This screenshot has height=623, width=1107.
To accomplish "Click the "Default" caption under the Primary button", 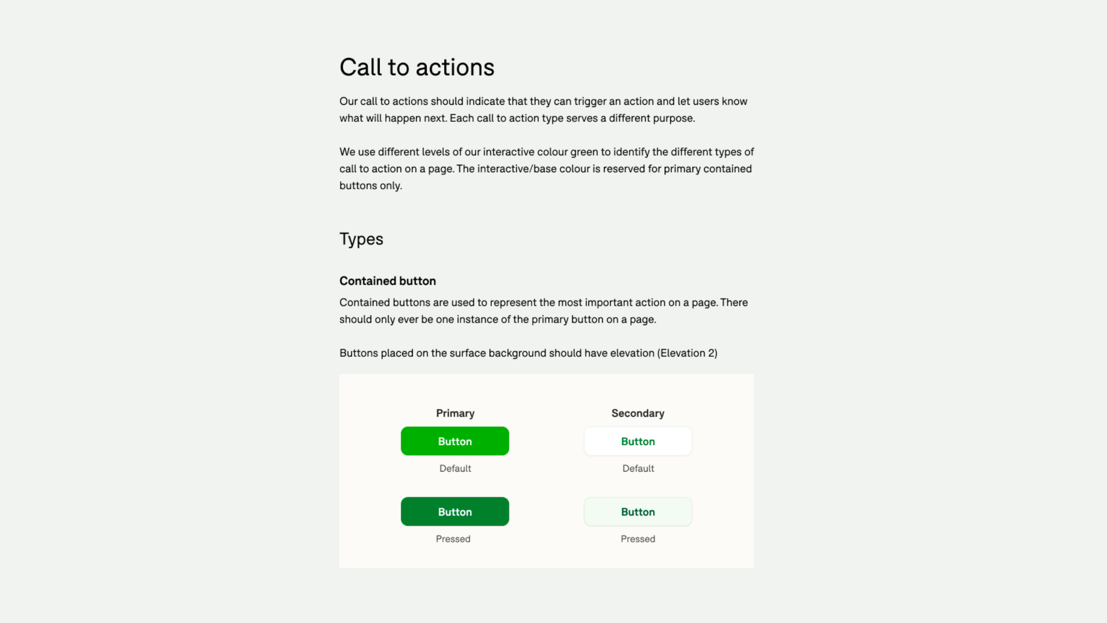I will [x=455, y=468].
